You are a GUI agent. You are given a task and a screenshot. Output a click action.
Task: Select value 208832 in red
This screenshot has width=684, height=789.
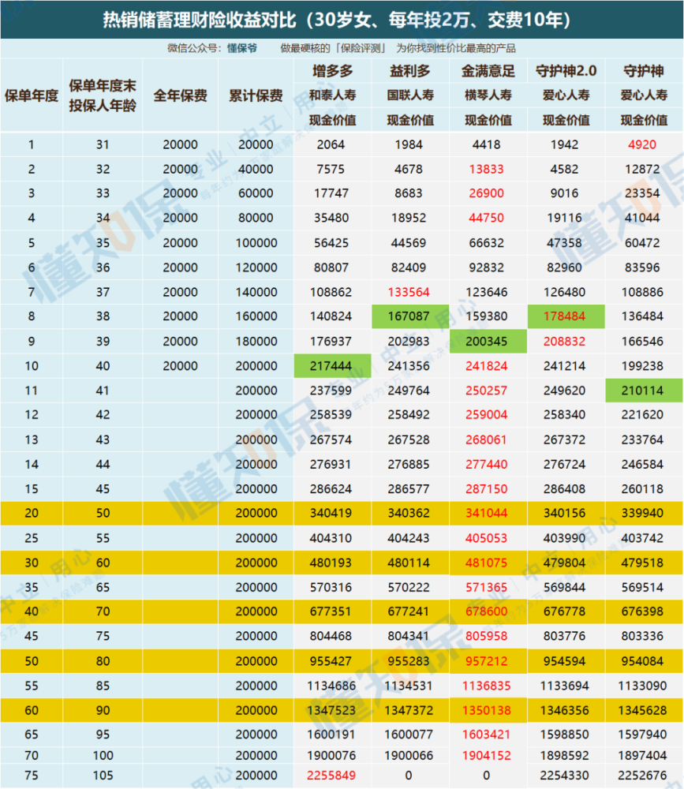click(x=564, y=341)
